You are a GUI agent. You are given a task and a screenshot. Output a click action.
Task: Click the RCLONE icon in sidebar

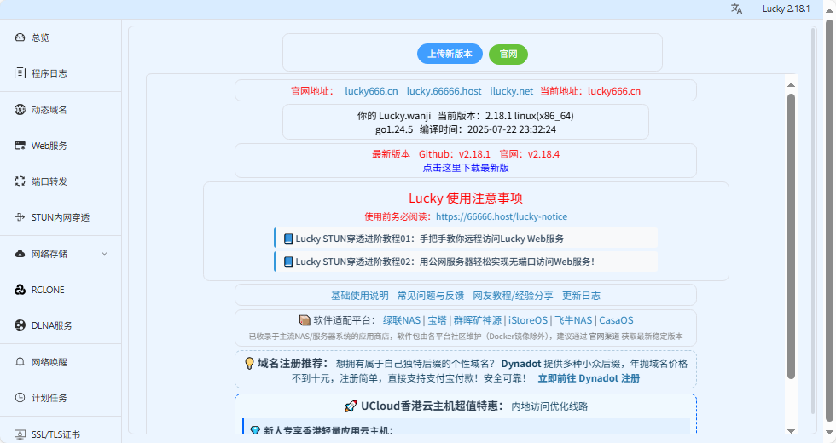tap(20, 290)
